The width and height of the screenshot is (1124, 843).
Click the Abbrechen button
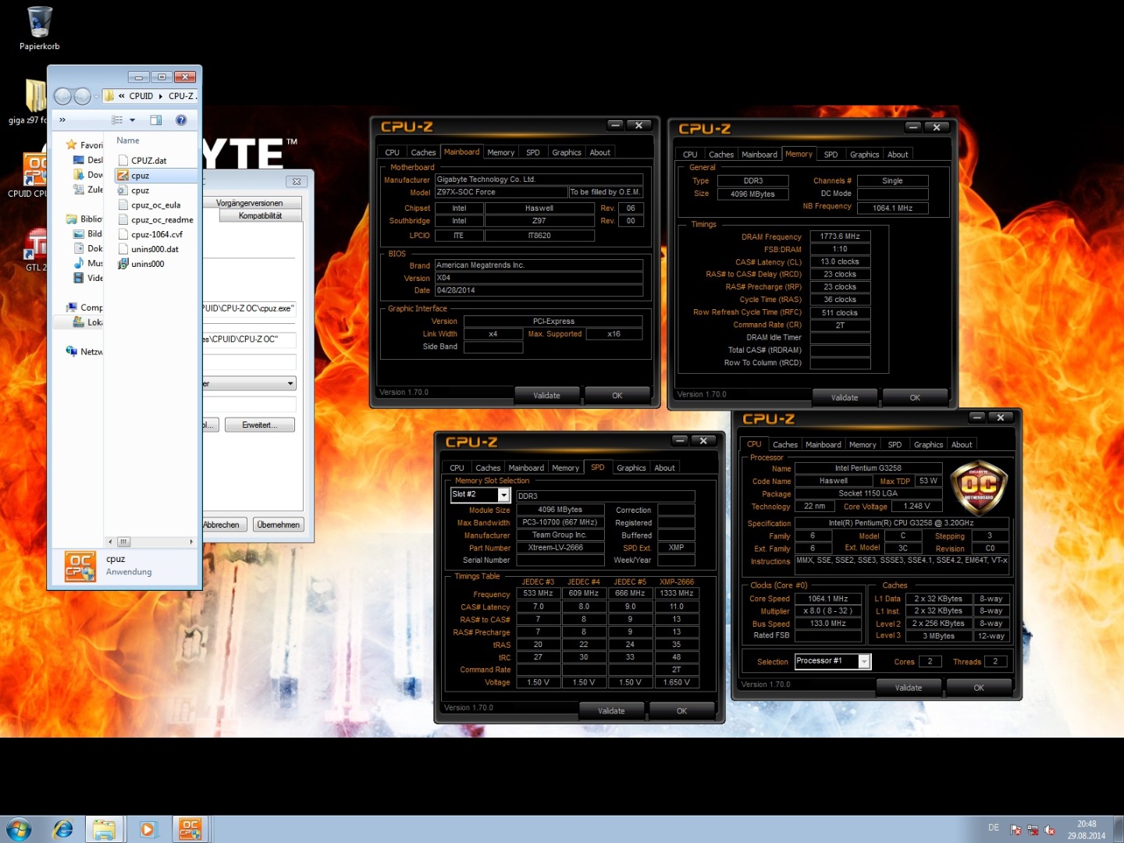[223, 525]
